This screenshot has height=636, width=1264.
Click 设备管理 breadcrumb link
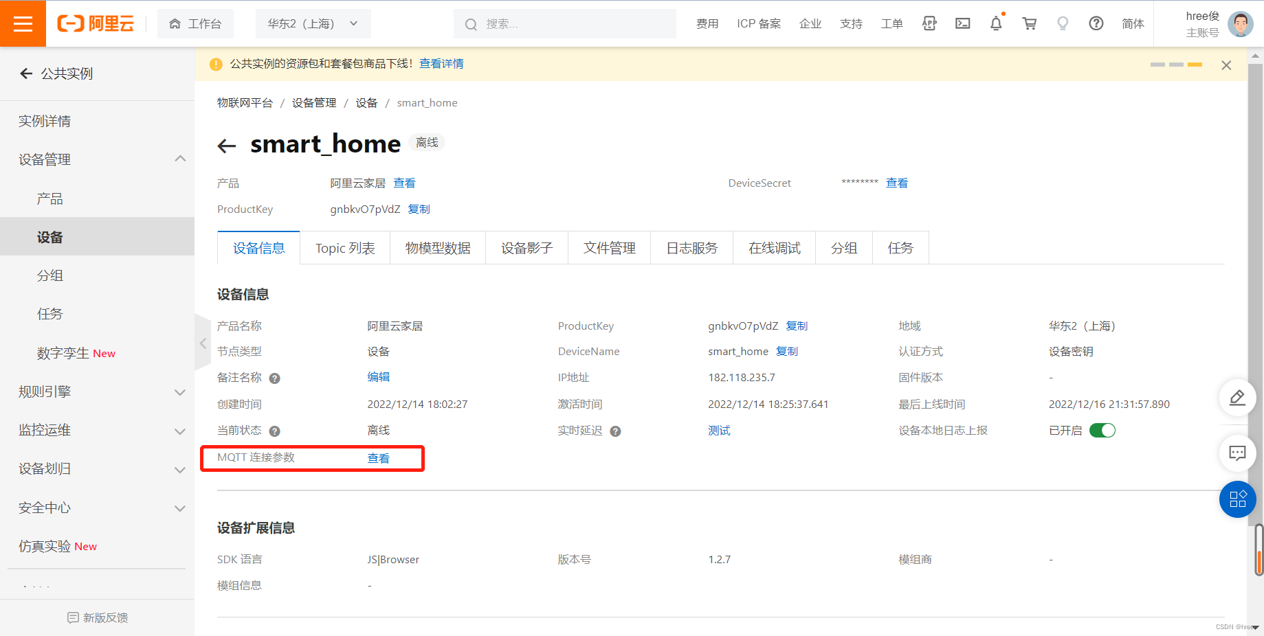tap(314, 102)
